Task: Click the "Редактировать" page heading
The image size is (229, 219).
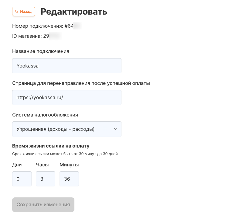Action: 74,12
